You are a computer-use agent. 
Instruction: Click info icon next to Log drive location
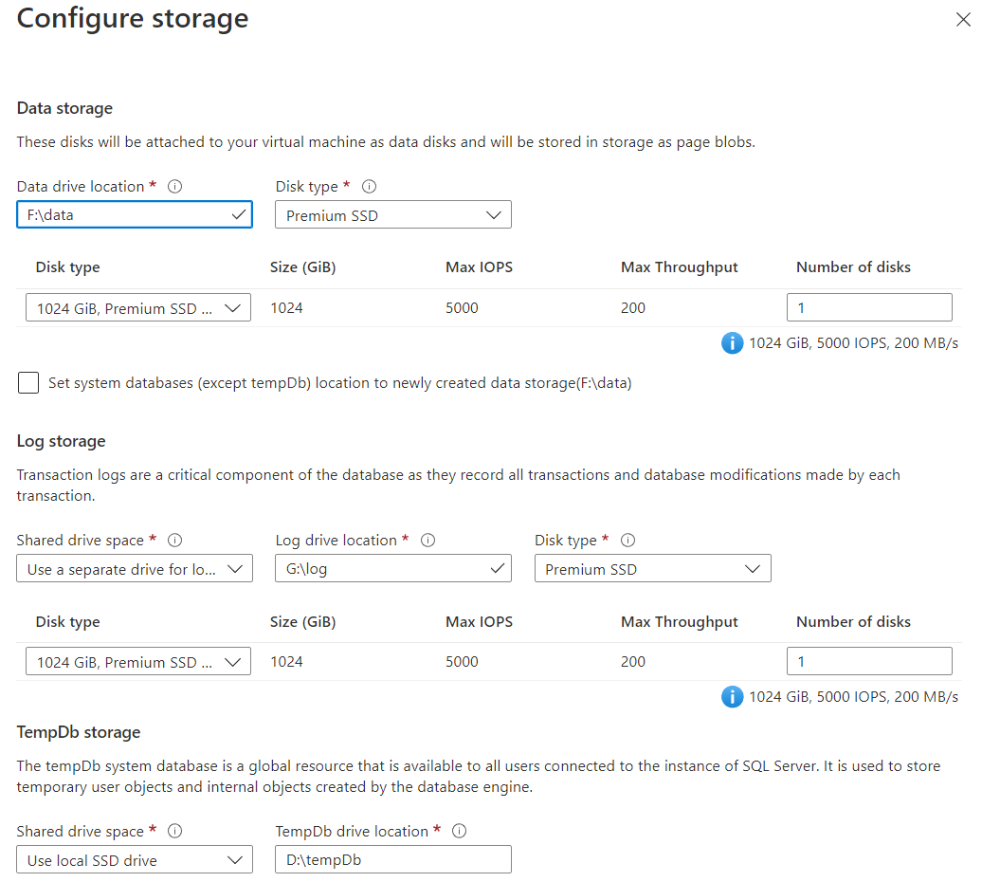[427, 541]
